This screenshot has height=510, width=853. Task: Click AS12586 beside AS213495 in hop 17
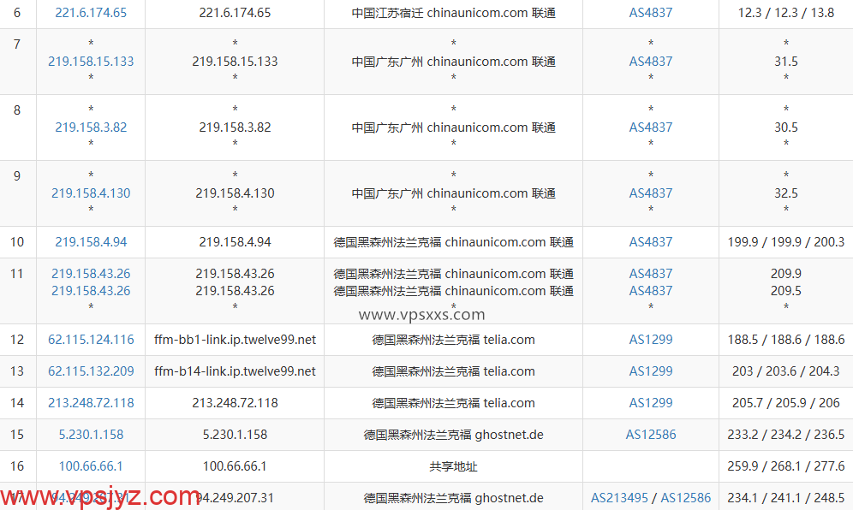click(x=685, y=497)
